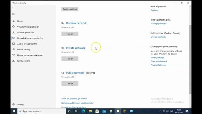The width and height of the screenshot is (202, 114).
Task: Click the Get help link
Action: click(x=154, y=10)
